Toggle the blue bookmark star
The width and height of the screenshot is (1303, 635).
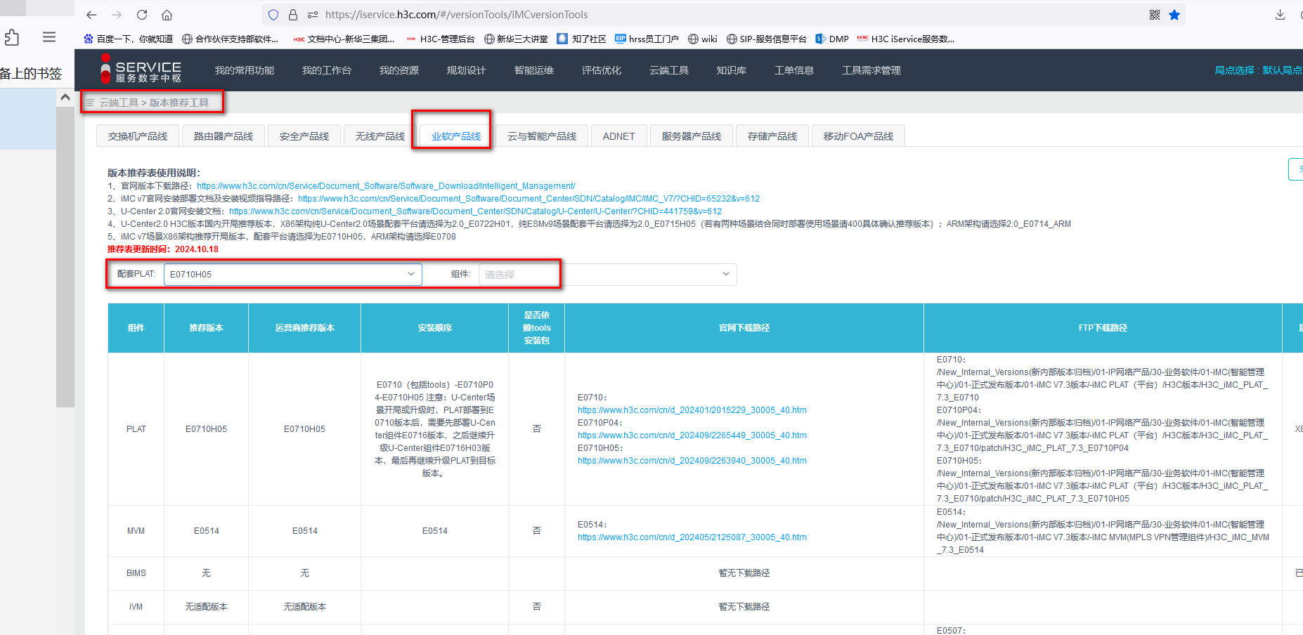click(1174, 15)
